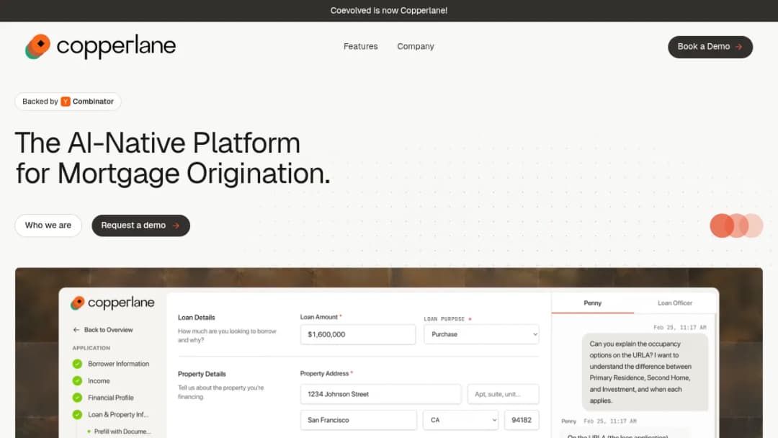Open Financial Profile in the application sidebar
The width and height of the screenshot is (778, 438).
111,398
